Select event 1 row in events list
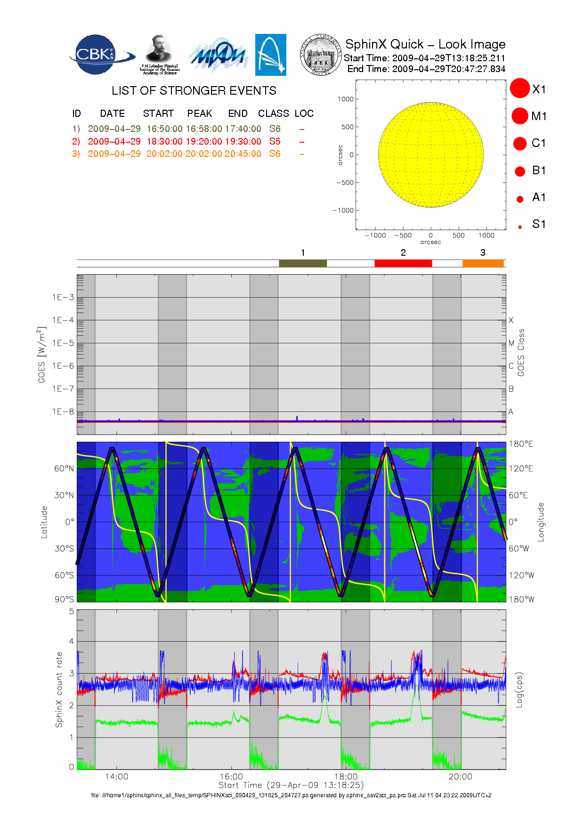 pyautogui.click(x=188, y=129)
